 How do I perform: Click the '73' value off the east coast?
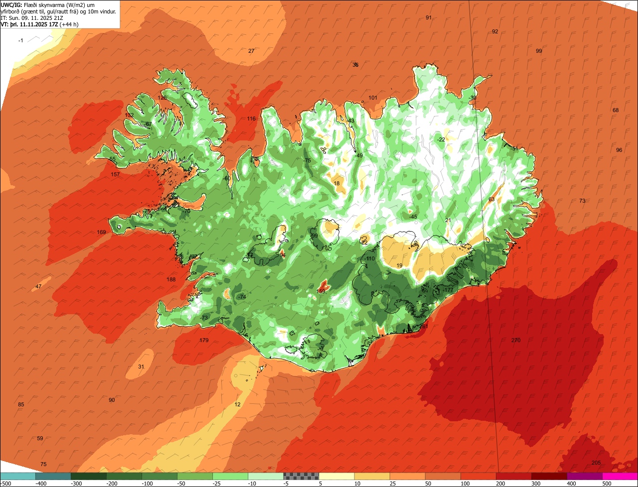click(x=582, y=201)
